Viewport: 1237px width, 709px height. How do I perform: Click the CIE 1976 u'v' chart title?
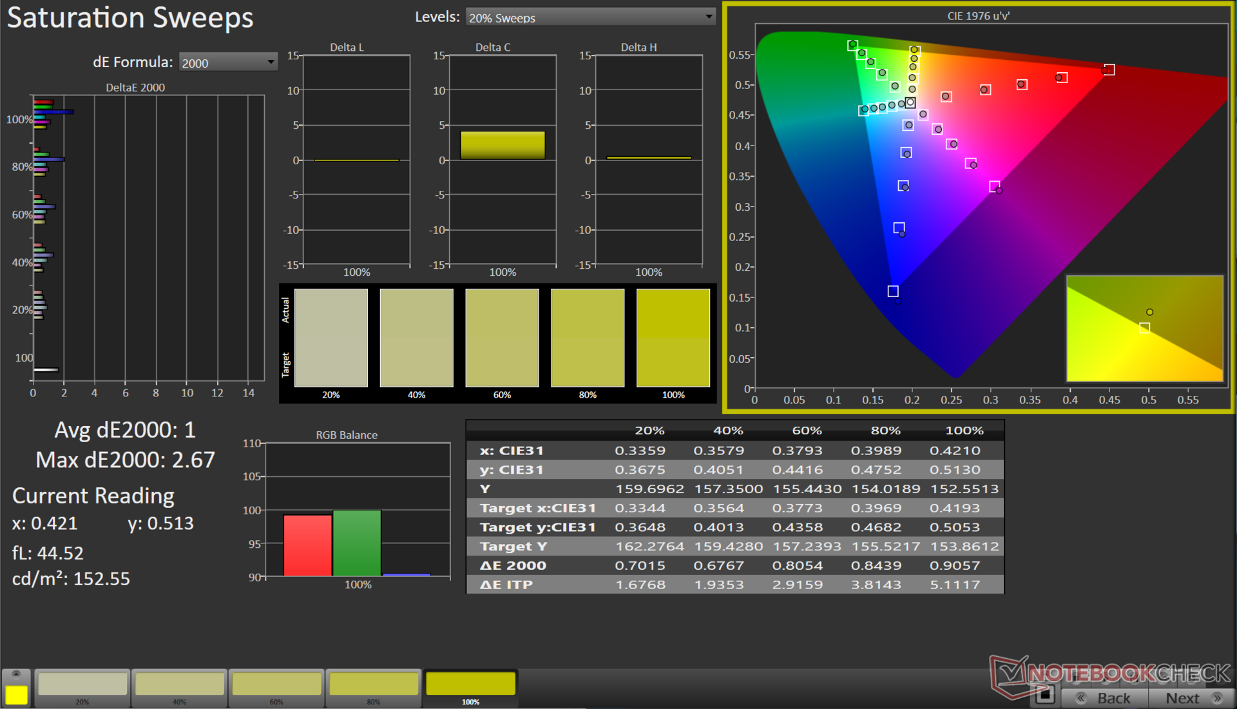click(x=978, y=16)
